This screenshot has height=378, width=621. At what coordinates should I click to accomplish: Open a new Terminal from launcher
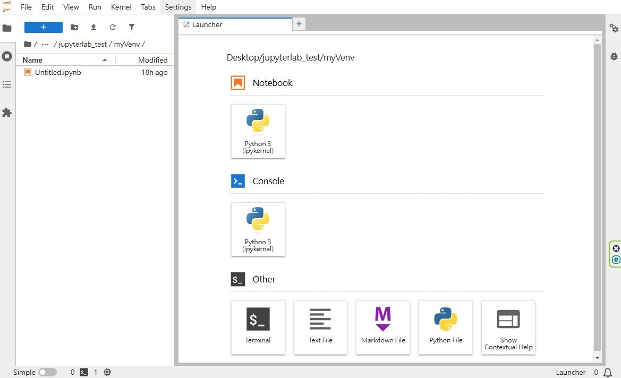click(x=258, y=328)
